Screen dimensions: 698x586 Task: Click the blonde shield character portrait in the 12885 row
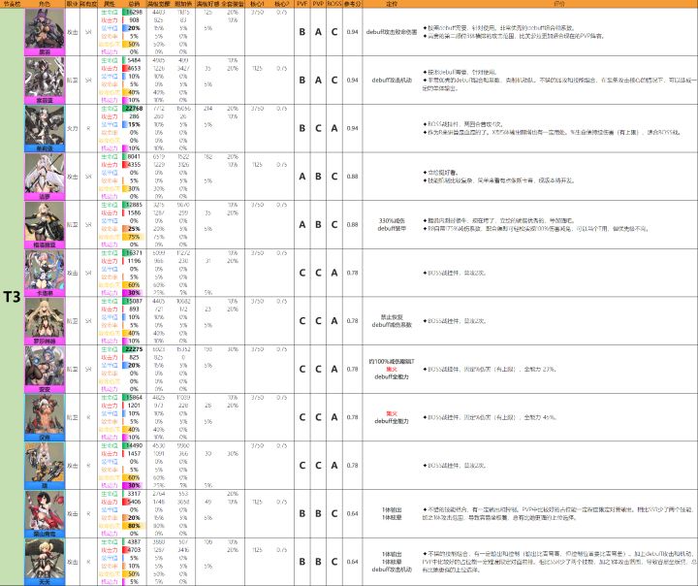click(45, 221)
